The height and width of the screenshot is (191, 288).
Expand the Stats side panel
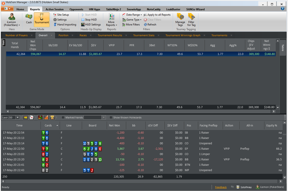coord(3,43)
